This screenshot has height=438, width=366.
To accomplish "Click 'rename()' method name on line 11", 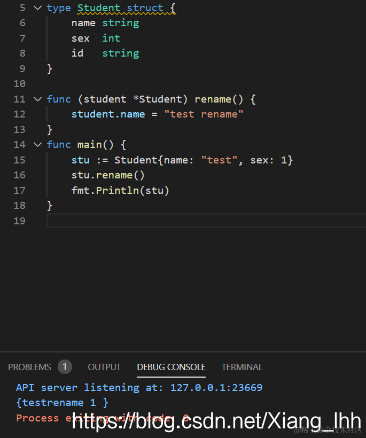I will pyautogui.click(x=219, y=99).
